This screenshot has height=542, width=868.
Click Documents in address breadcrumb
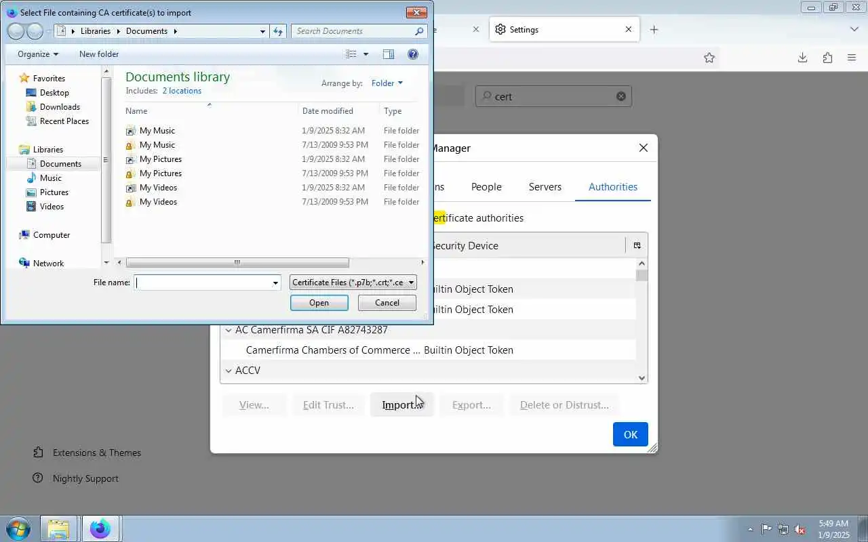(x=146, y=31)
